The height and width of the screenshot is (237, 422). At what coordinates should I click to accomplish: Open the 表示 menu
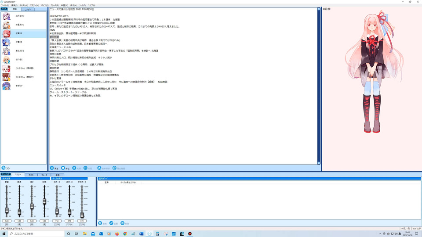coord(73,5)
